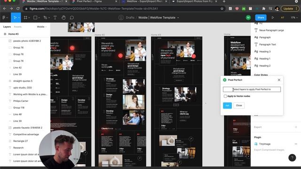Select the Group 118 layer
The width and height of the screenshot is (301, 169).
(x=19, y=108)
